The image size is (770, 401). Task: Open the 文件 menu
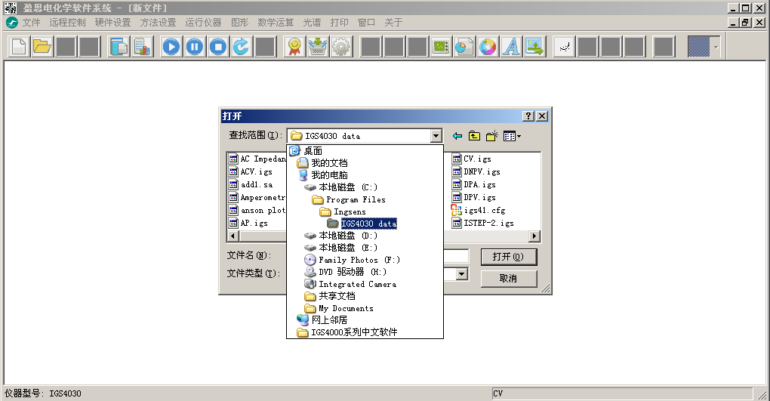tap(31, 23)
